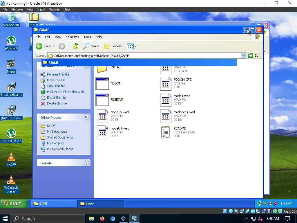Image resolution: width=297 pixels, height=223 pixels.
Task: Open the Back history dropdown arrow
Action: coord(54,46)
